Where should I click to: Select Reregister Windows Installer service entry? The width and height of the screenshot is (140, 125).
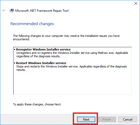[x=43, y=49]
